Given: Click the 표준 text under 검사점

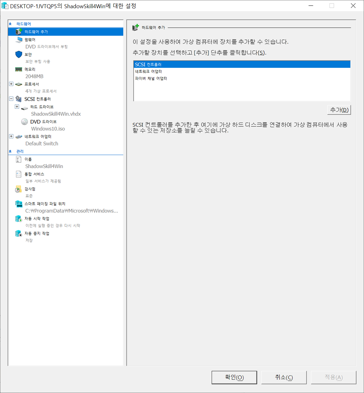Looking at the screenshot, I should [29, 196].
